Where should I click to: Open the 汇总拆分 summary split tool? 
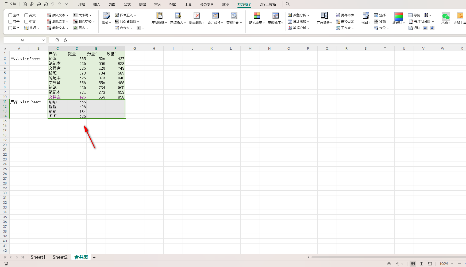tap(324, 16)
